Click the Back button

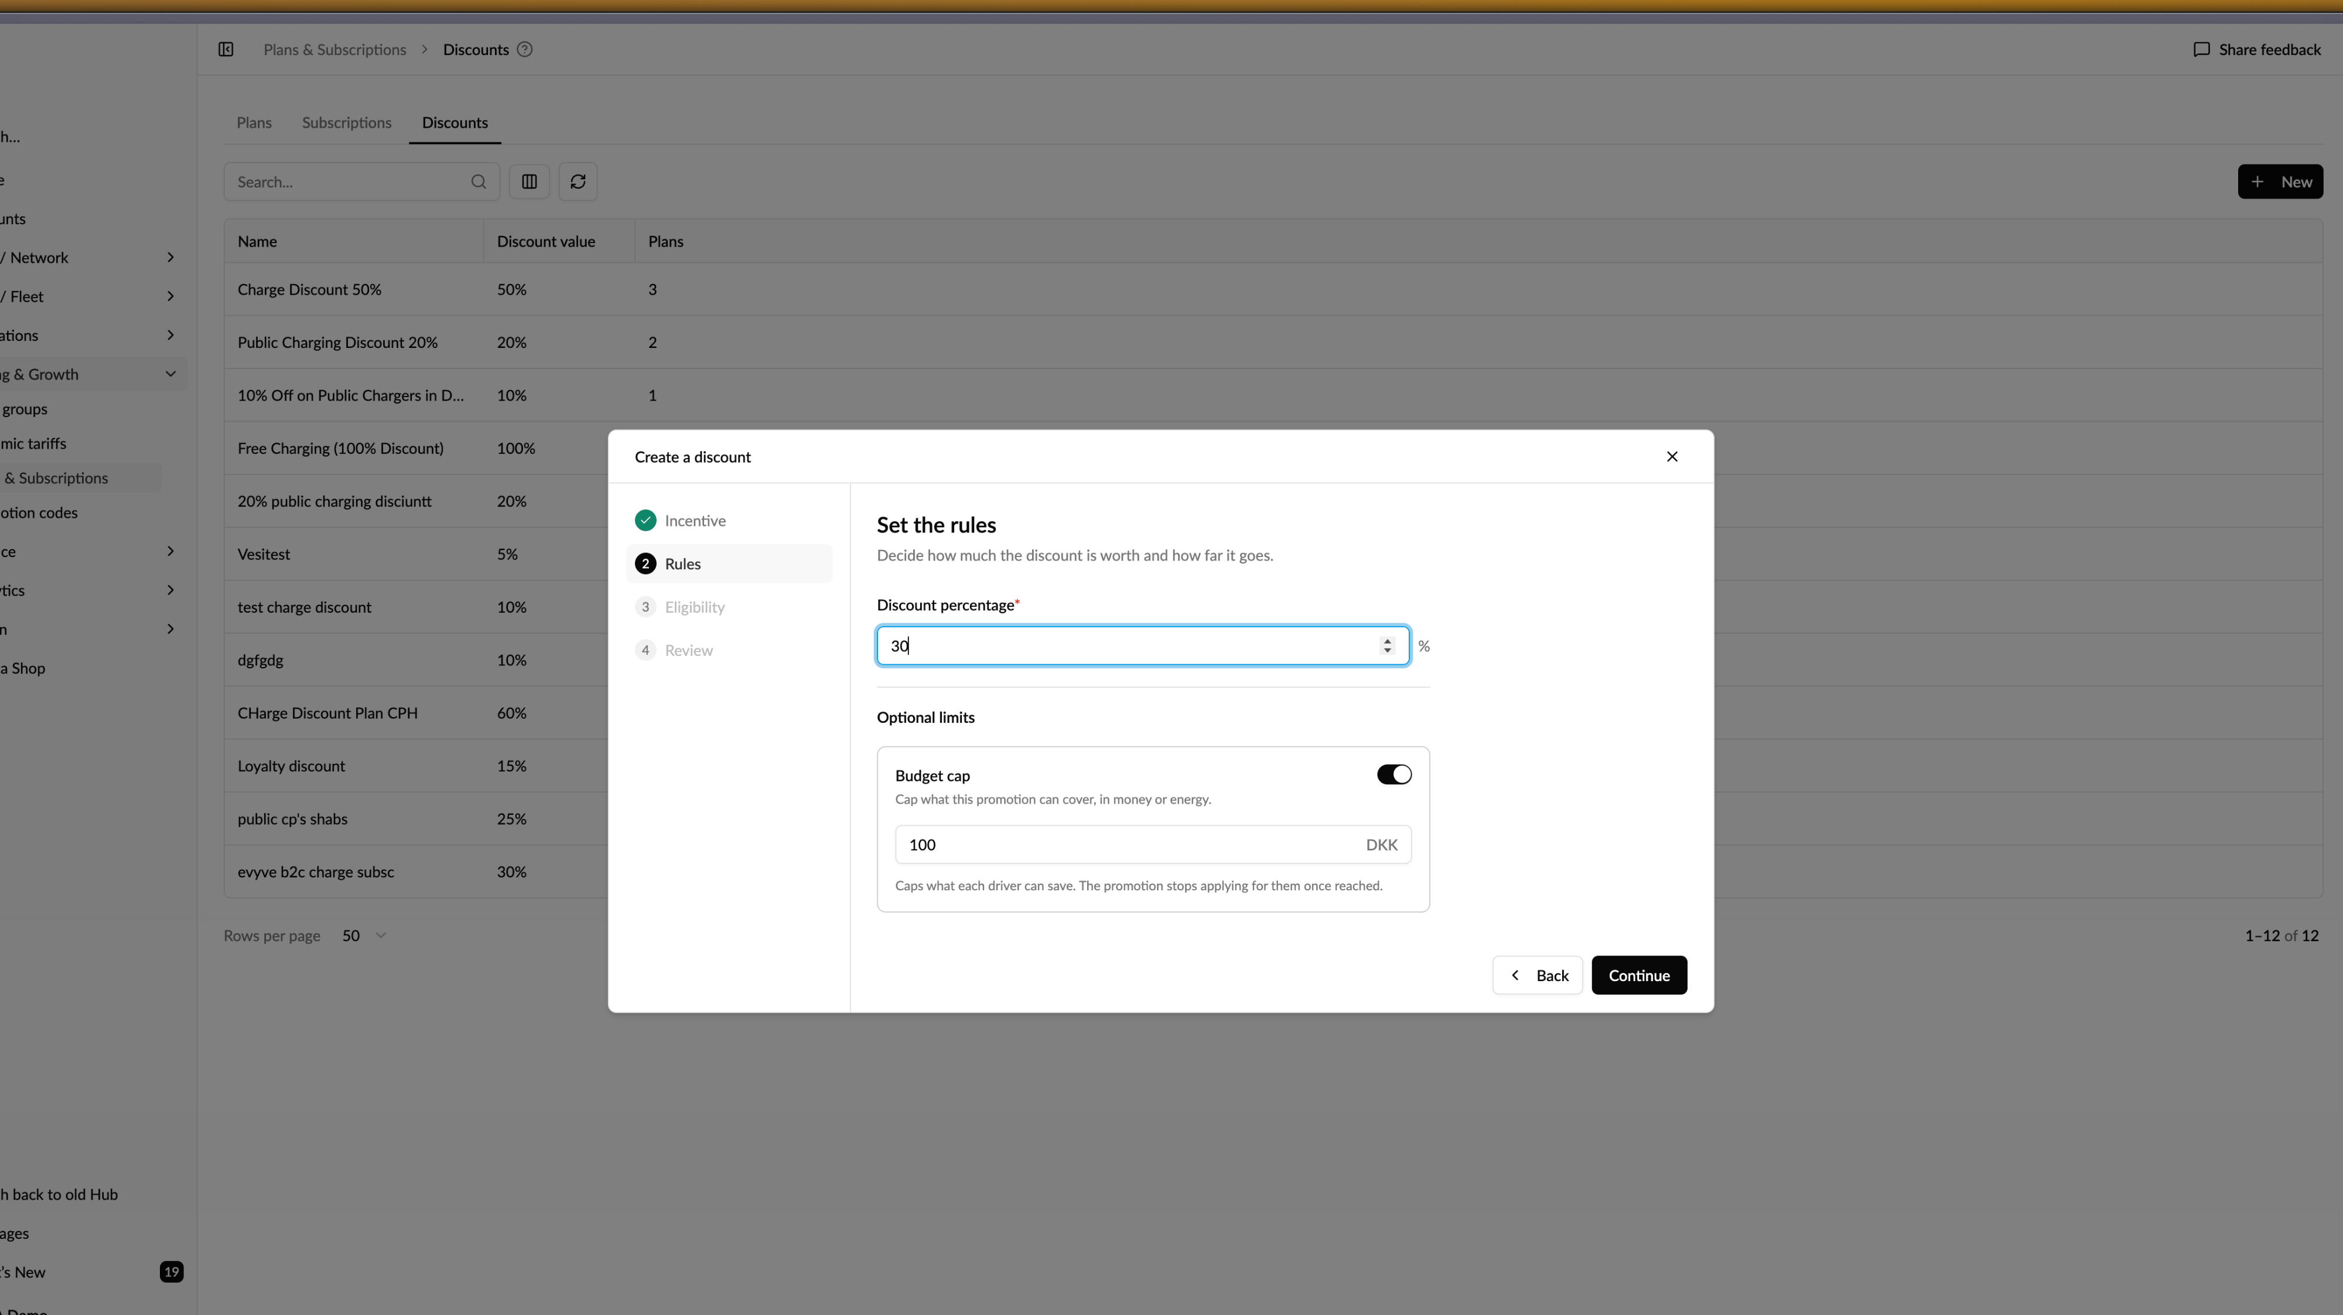(x=1537, y=975)
